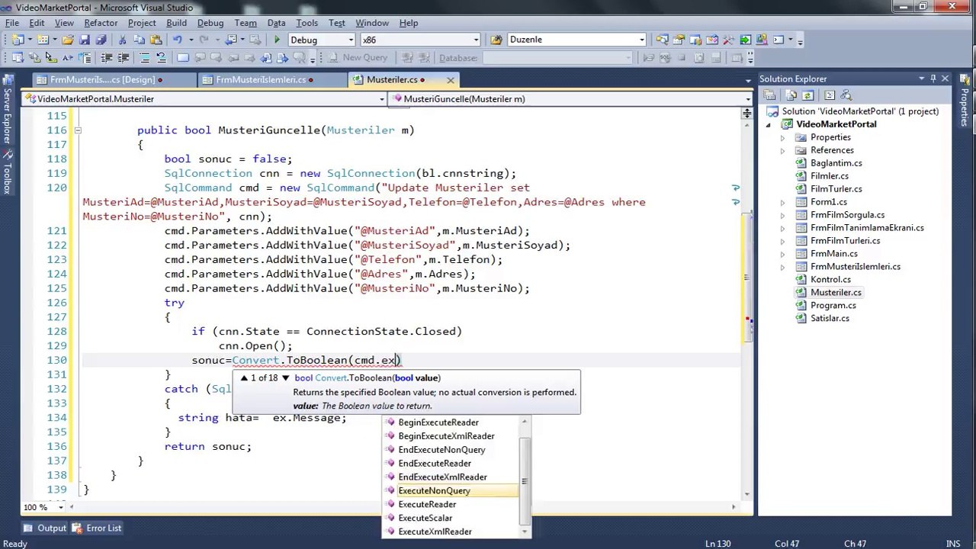The height and width of the screenshot is (549, 976).
Task: Click the Refresh icon in Solution Explorer
Action: [x=808, y=95]
